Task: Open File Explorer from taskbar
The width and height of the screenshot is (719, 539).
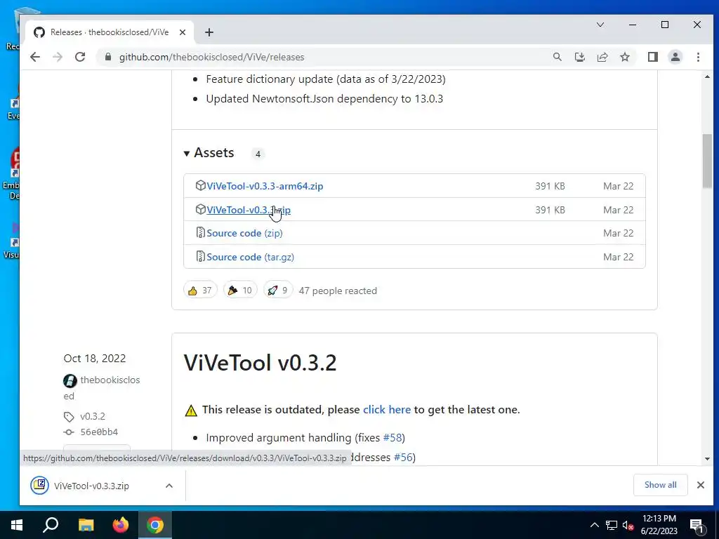Action: tap(86, 525)
